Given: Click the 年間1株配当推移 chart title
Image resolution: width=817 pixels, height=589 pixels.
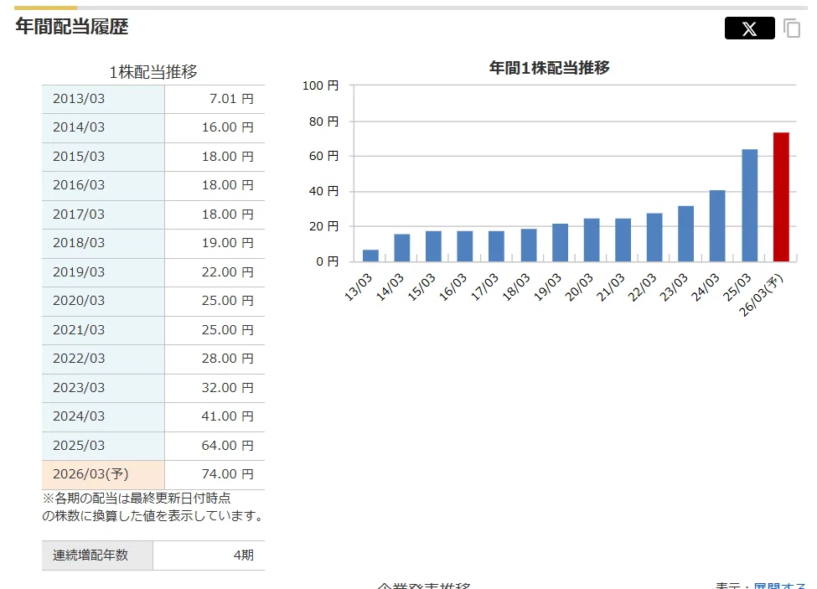Looking at the screenshot, I should click(549, 68).
